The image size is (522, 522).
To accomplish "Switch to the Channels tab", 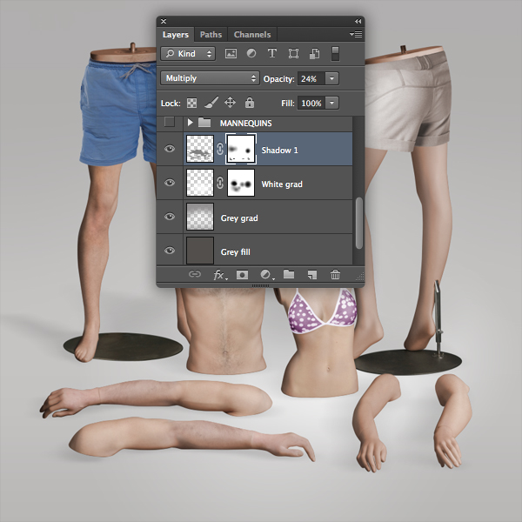I will coord(252,34).
